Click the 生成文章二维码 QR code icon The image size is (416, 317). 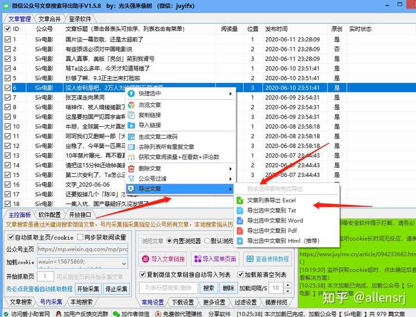131,137
